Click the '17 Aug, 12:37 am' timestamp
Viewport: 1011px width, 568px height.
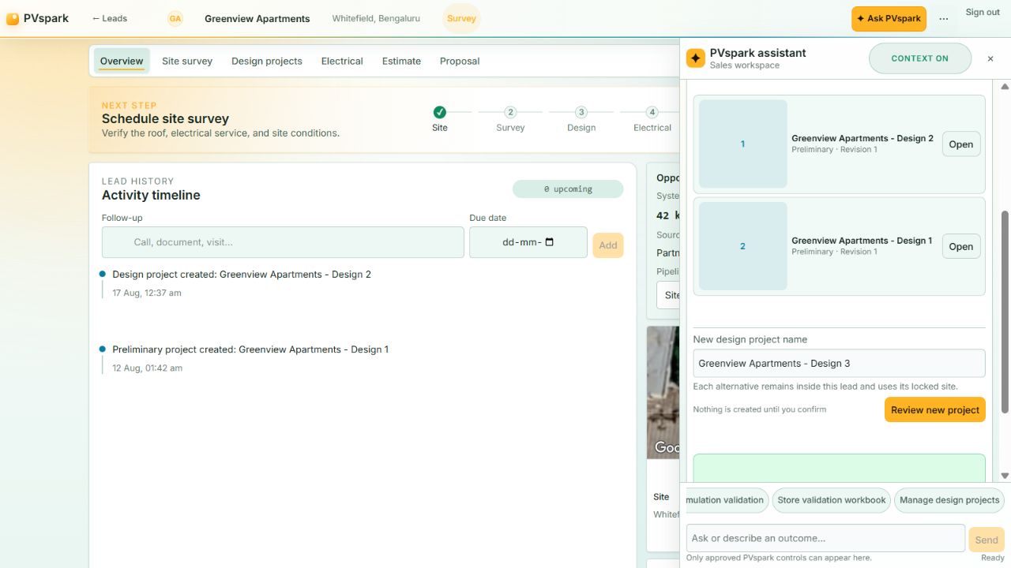[x=147, y=293]
